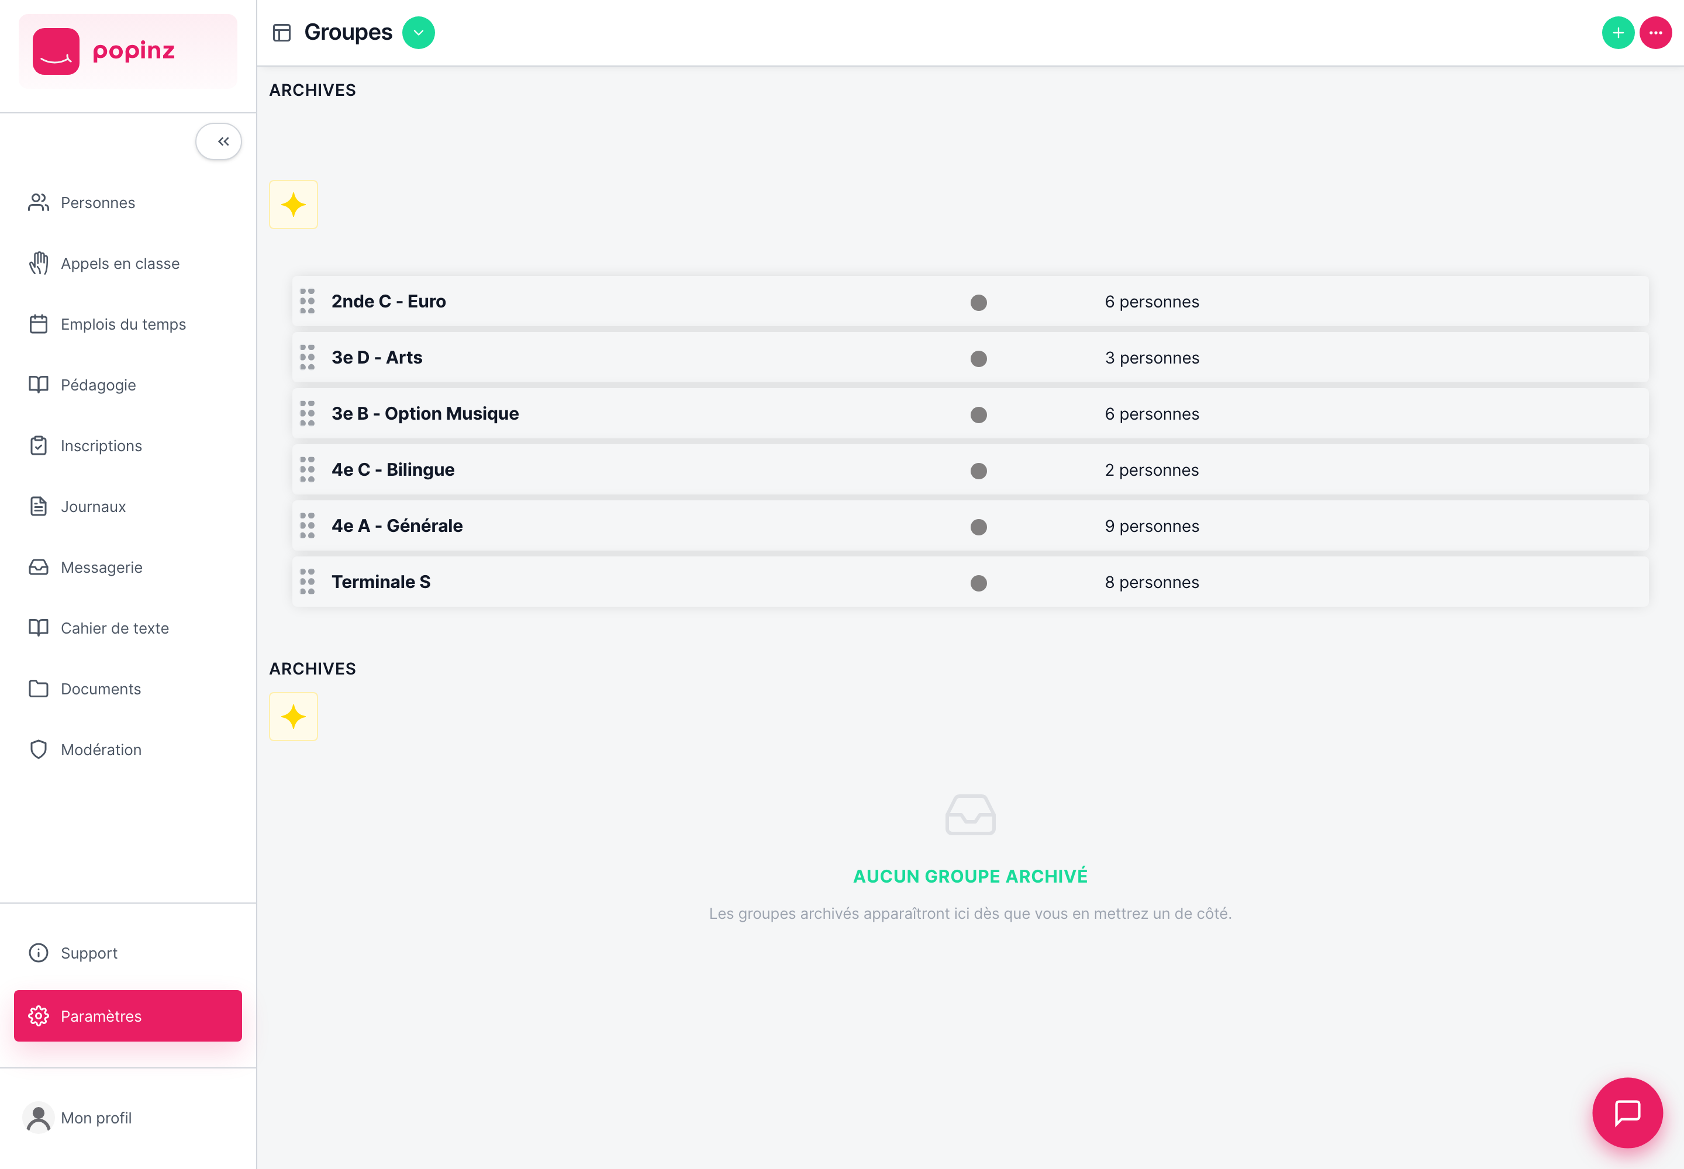
Task: Click the yellow sparkle button above group list
Action: [x=293, y=205]
